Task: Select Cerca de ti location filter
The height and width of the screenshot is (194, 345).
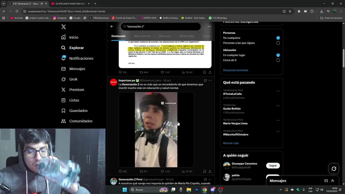Action: [x=278, y=60]
